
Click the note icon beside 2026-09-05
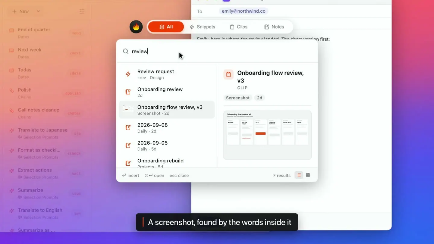pyautogui.click(x=128, y=145)
